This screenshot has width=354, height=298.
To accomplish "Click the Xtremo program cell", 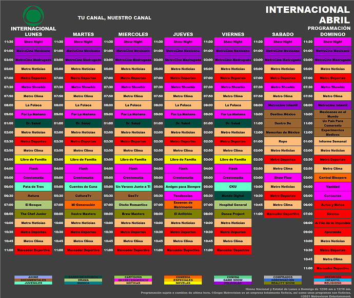I will coord(333,214).
